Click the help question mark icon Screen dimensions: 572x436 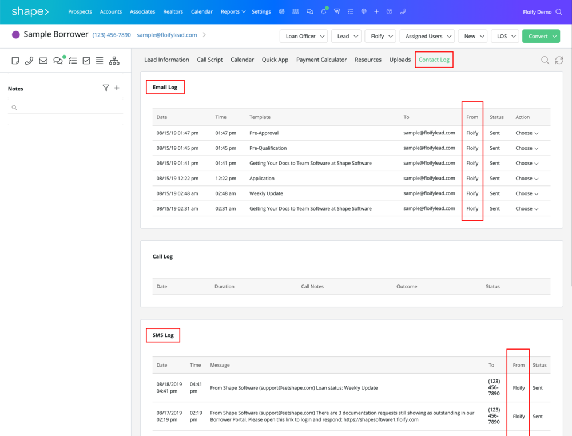coord(390,11)
